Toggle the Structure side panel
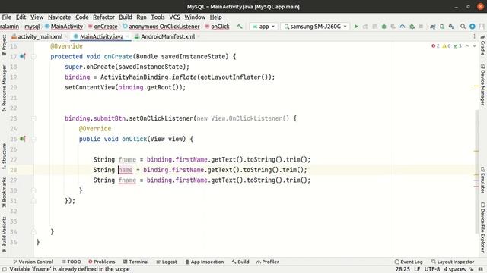Viewport: 487px width, 273px height. coord(4,156)
